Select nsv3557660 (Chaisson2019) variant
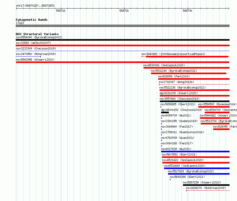237x201 pixels. (179, 99)
